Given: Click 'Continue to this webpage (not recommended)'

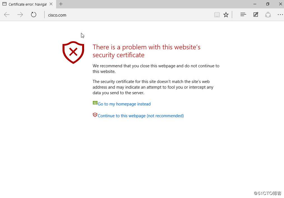Looking at the screenshot, I should tap(140, 116).
